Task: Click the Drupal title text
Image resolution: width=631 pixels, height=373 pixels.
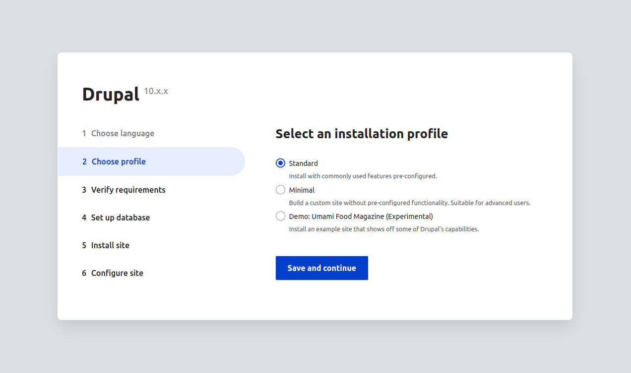Action: click(x=111, y=94)
